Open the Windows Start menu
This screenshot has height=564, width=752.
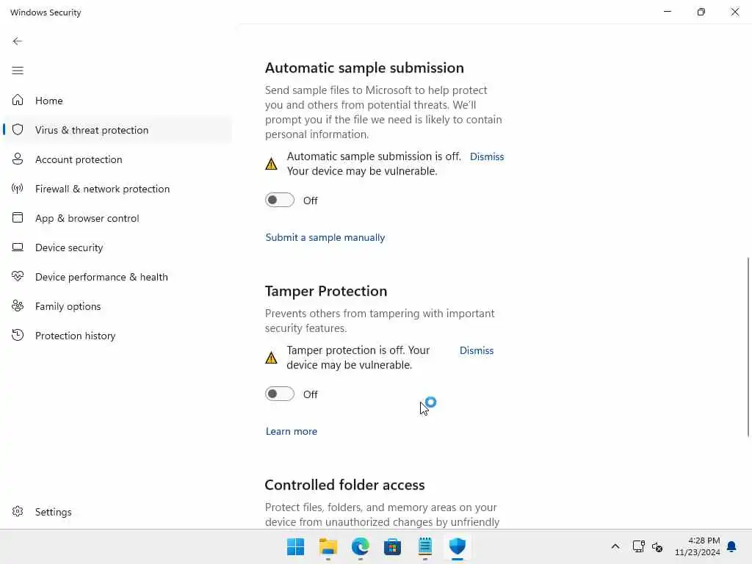[295, 546]
